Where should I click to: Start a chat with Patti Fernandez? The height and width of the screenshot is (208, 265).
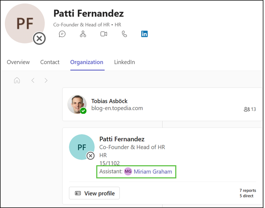point(62,34)
